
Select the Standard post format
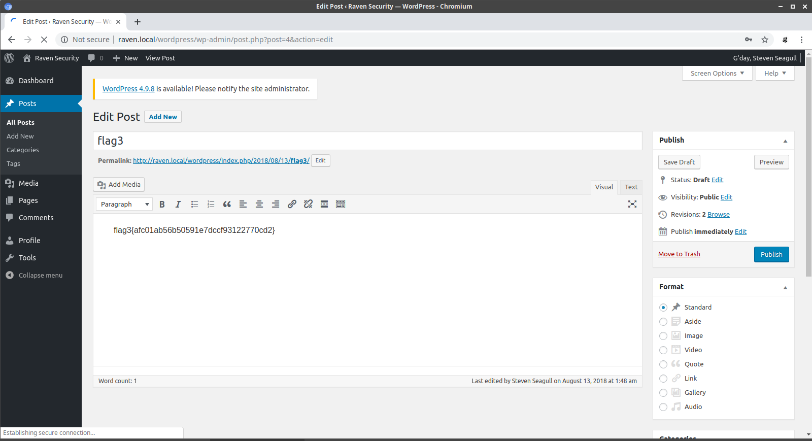(x=663, y=308)
